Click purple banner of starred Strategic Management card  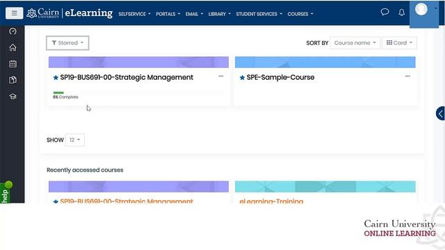tap(138, 62)
